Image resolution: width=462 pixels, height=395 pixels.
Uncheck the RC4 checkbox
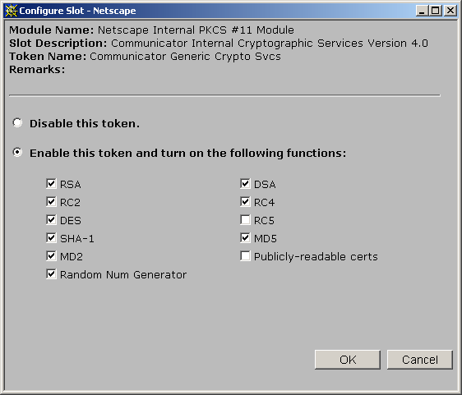(x=245, y=202)
